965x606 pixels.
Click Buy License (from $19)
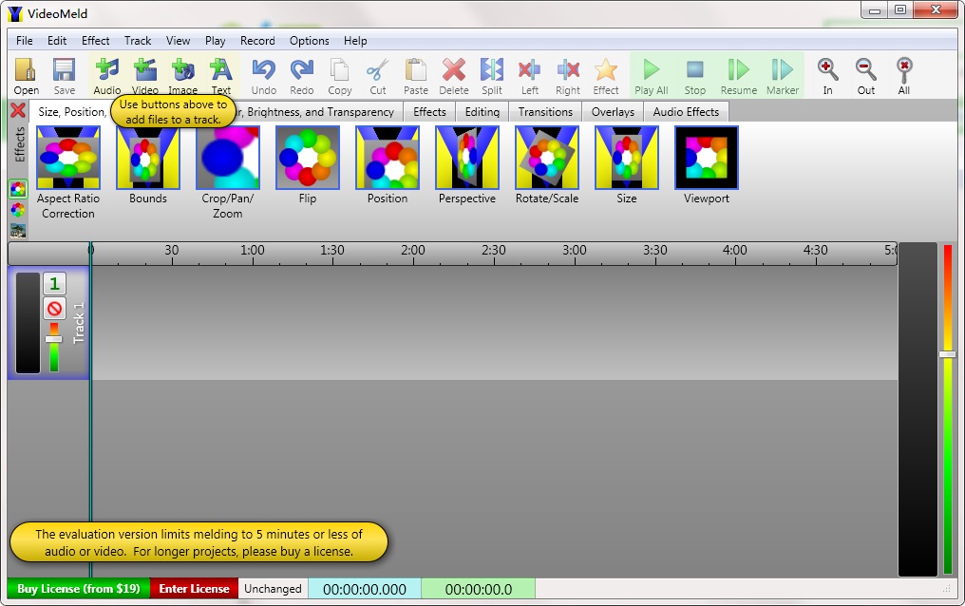click(x=79, y=589)
